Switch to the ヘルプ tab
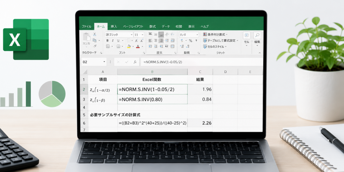 coord(205,27)
